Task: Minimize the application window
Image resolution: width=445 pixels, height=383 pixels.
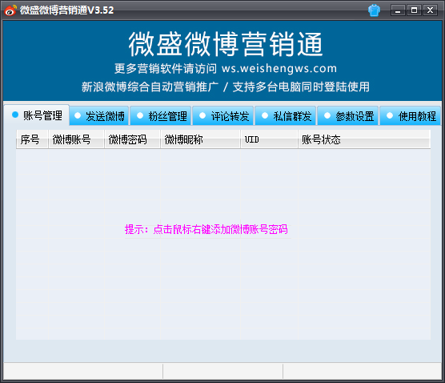Action: [398, 10]
